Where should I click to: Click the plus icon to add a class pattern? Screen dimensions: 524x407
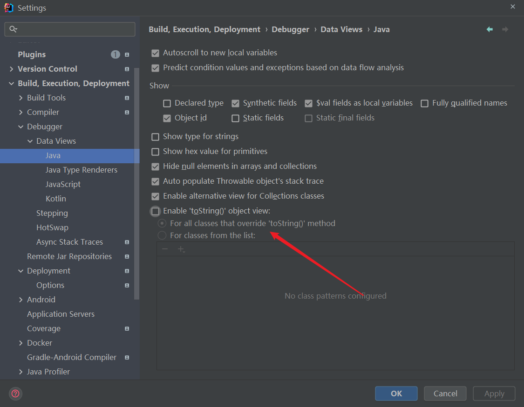181,249
